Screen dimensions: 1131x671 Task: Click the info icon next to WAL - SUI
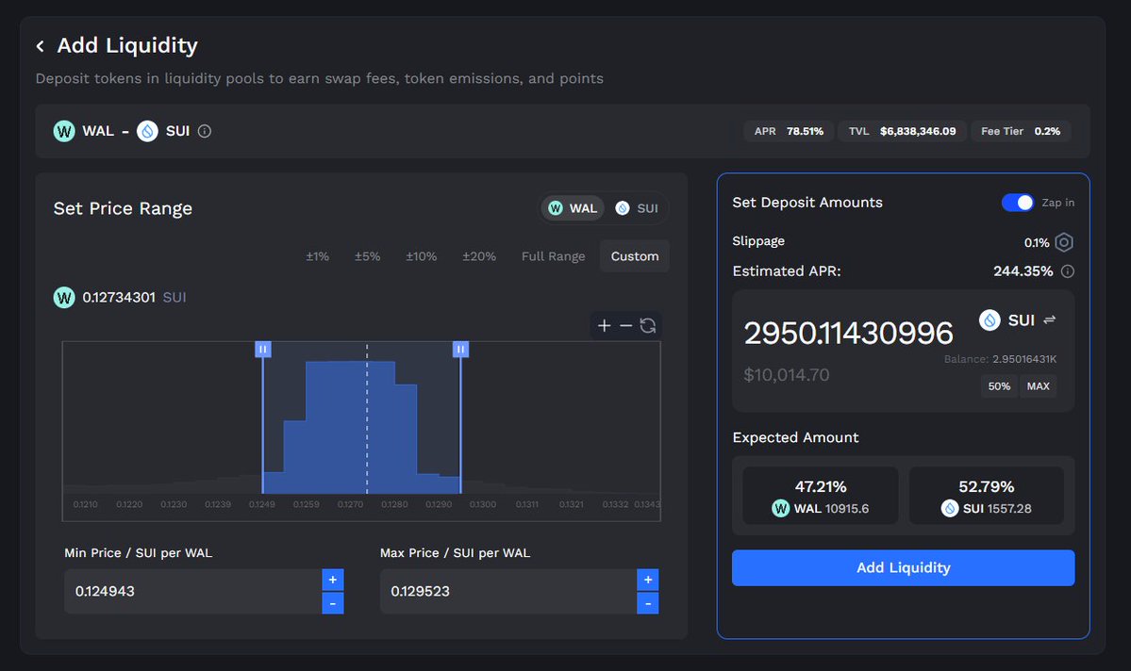pos(205,131)
